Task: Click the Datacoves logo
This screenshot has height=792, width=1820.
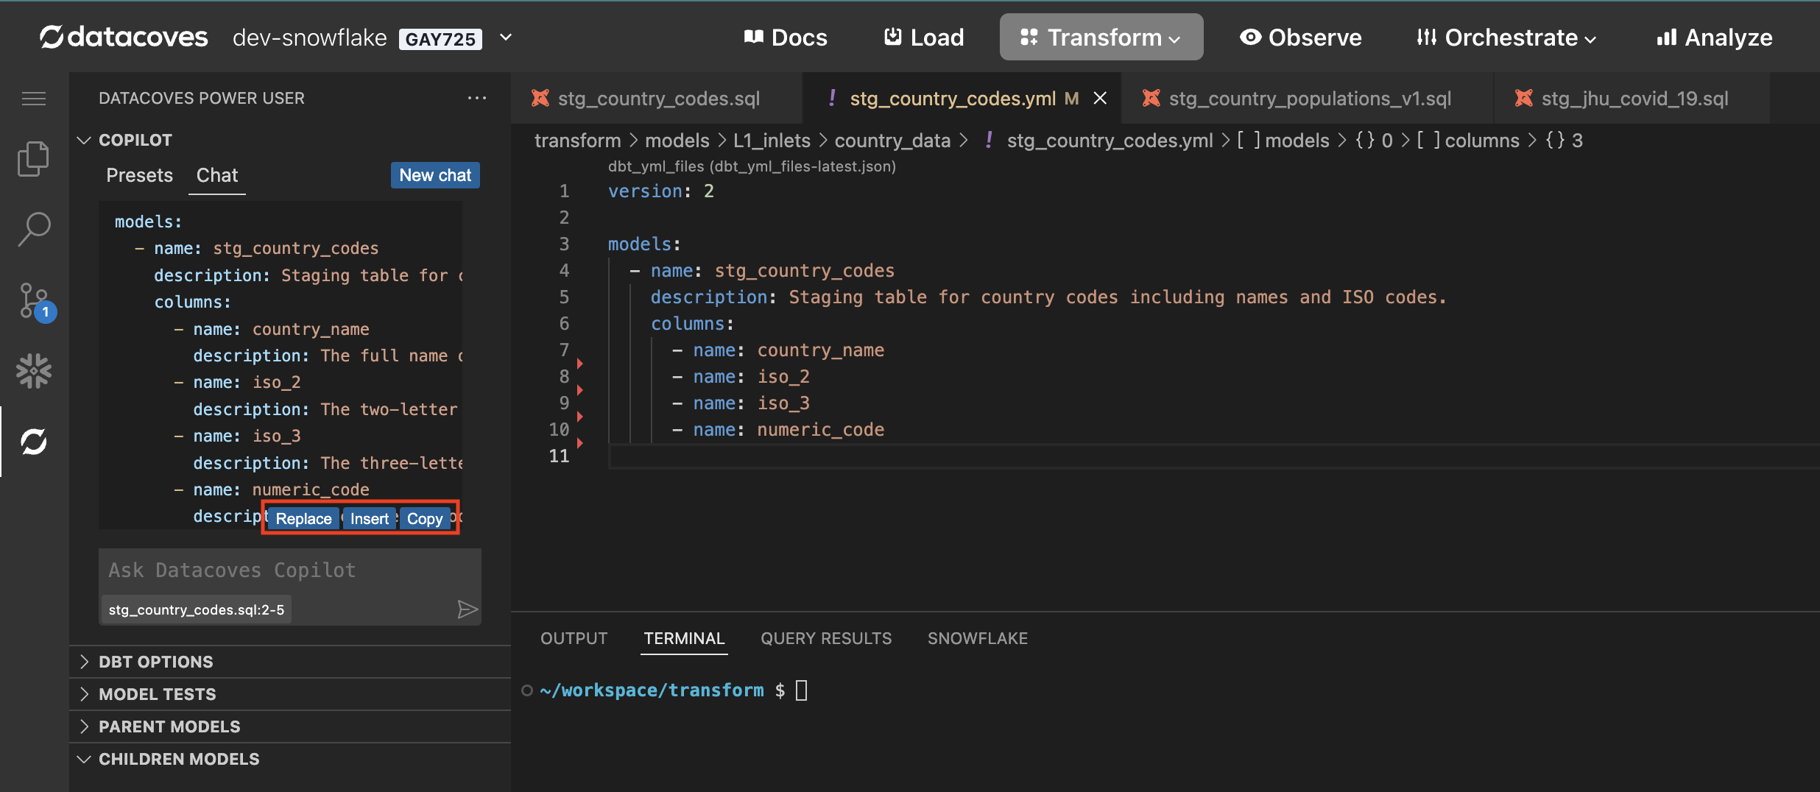Action: [124, 37]
